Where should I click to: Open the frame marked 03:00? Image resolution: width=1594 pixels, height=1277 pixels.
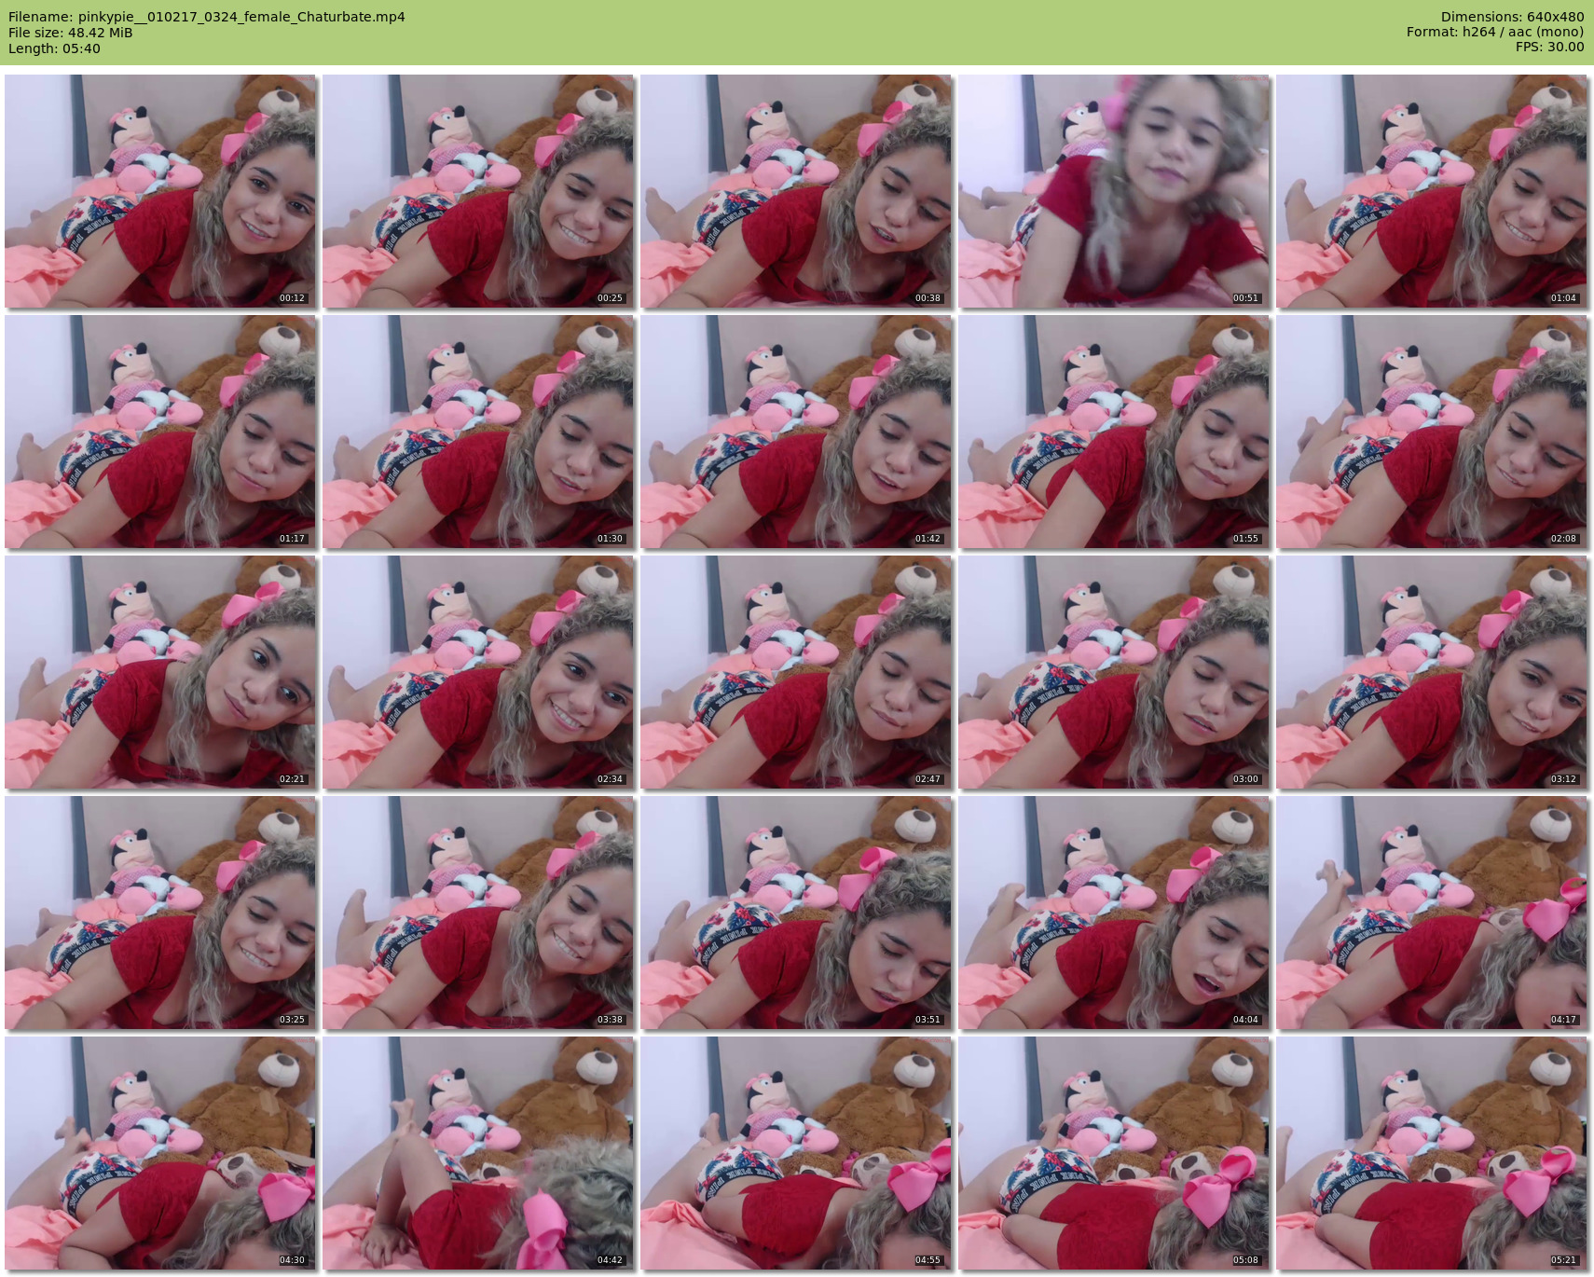click(1114, 672)
